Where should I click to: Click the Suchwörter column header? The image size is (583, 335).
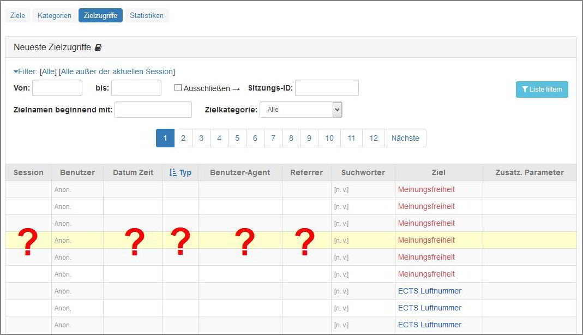coord(363,172)
